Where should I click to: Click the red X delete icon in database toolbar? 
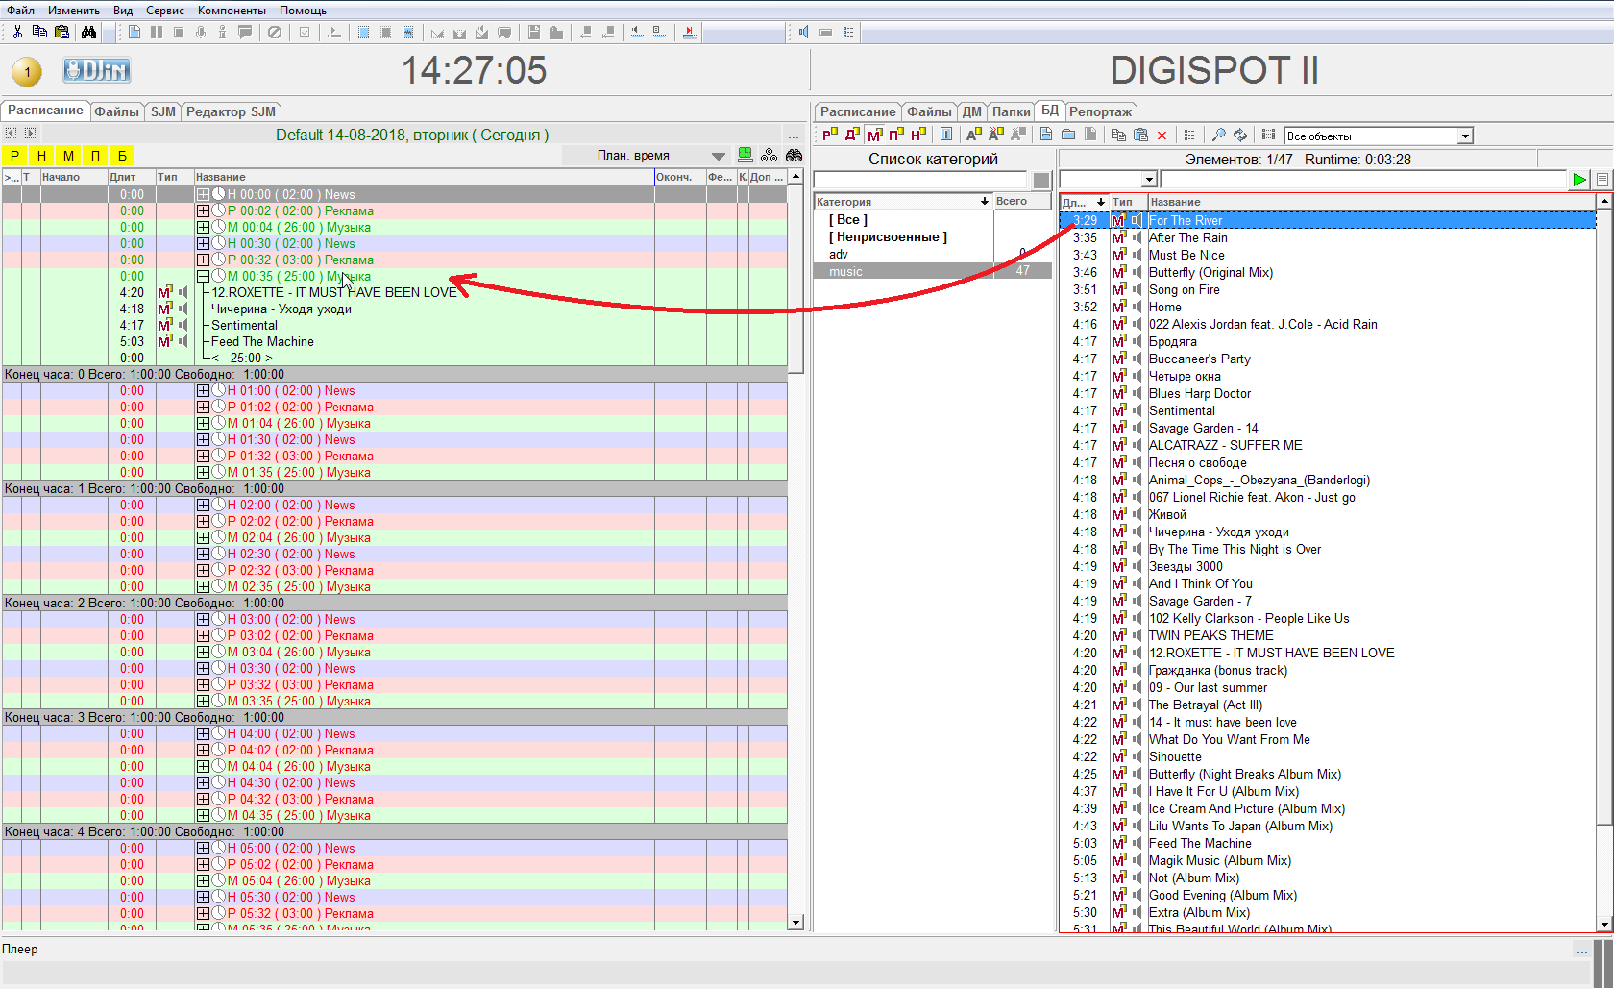[x=1162, y=136]
